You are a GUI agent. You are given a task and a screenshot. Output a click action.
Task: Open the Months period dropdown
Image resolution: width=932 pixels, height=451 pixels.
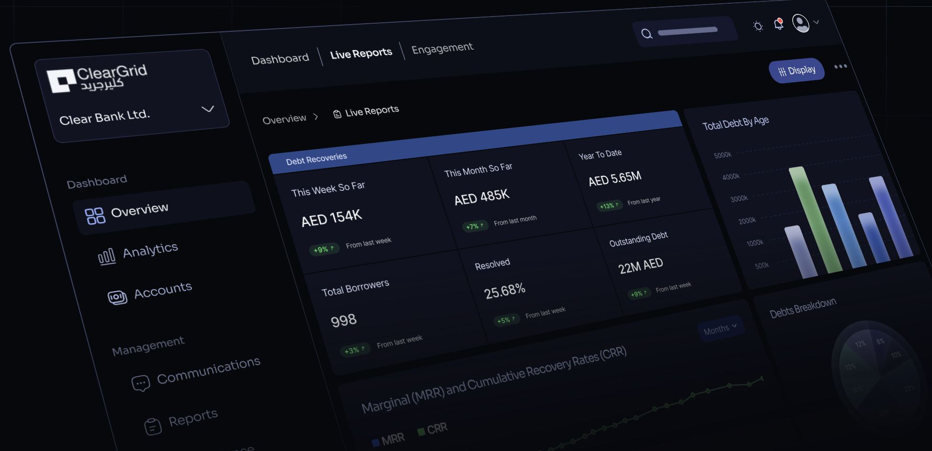[721, 328]
